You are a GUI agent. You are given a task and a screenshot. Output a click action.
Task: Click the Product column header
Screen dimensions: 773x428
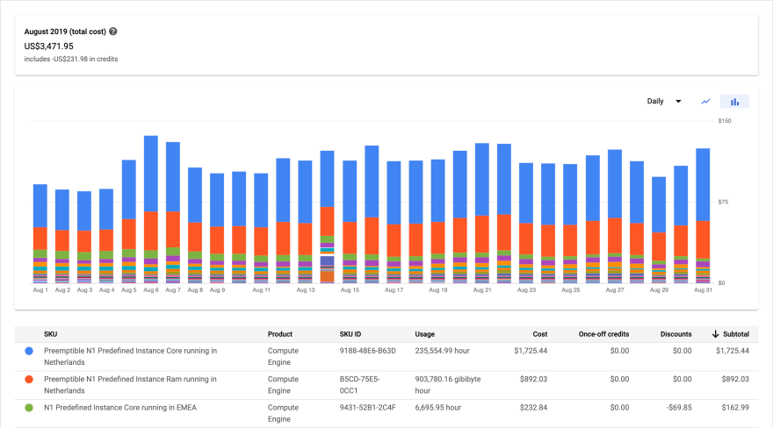(282, 334)
